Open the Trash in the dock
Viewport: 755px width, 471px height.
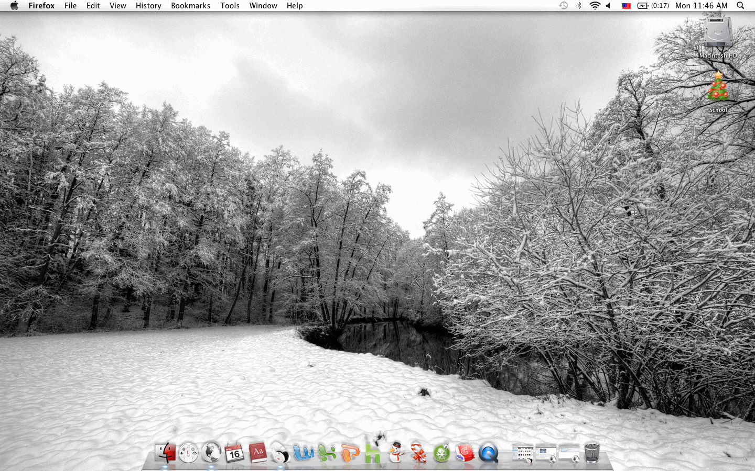[x=592, y=453]
